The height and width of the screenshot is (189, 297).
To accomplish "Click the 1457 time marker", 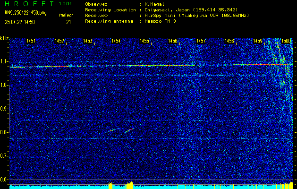I will click(201, 41).
